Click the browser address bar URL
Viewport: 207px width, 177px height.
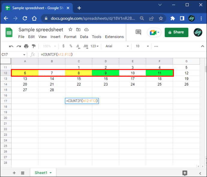[x=93, y=18]
